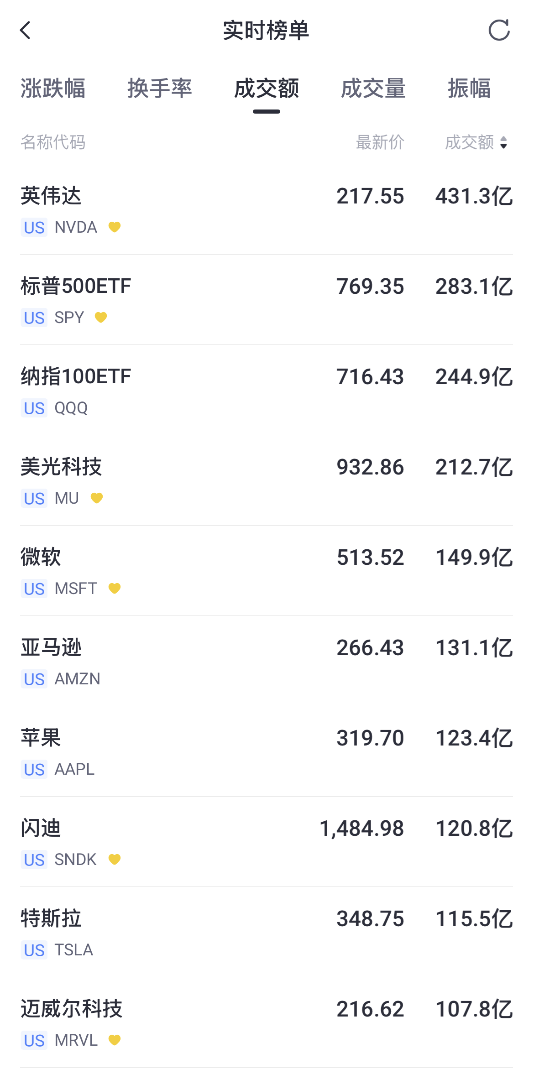This screenshot has width=534, height=1074.
Task: Tap the heart icon beside SNDK
Action: (115, 859)
